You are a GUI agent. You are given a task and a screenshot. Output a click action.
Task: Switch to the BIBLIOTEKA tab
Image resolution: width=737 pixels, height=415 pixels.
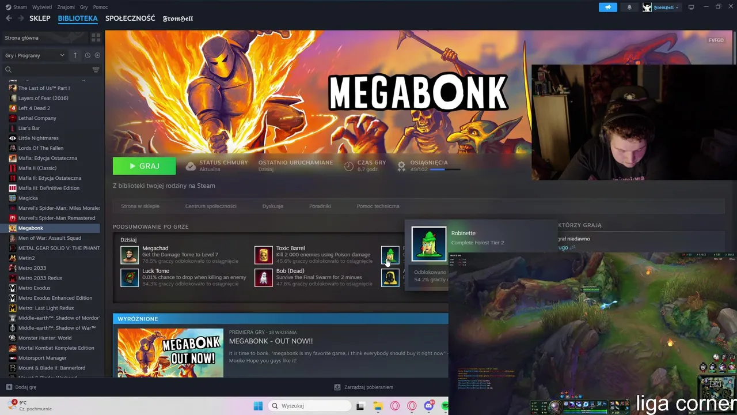pos(78,18)
